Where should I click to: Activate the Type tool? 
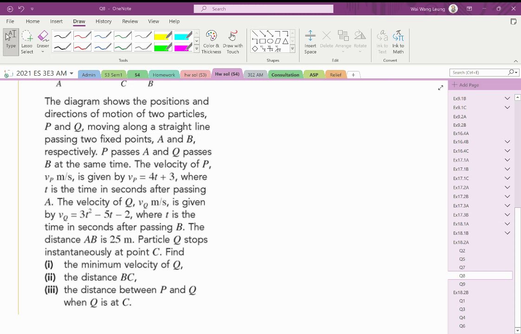[x=11, y=42]
